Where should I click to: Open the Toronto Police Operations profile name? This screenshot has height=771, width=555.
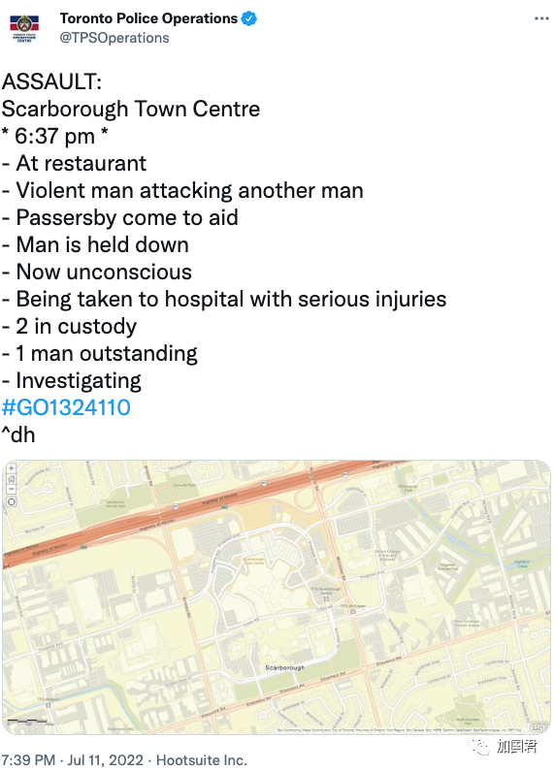pyautogui.click(x=148, y=18)
